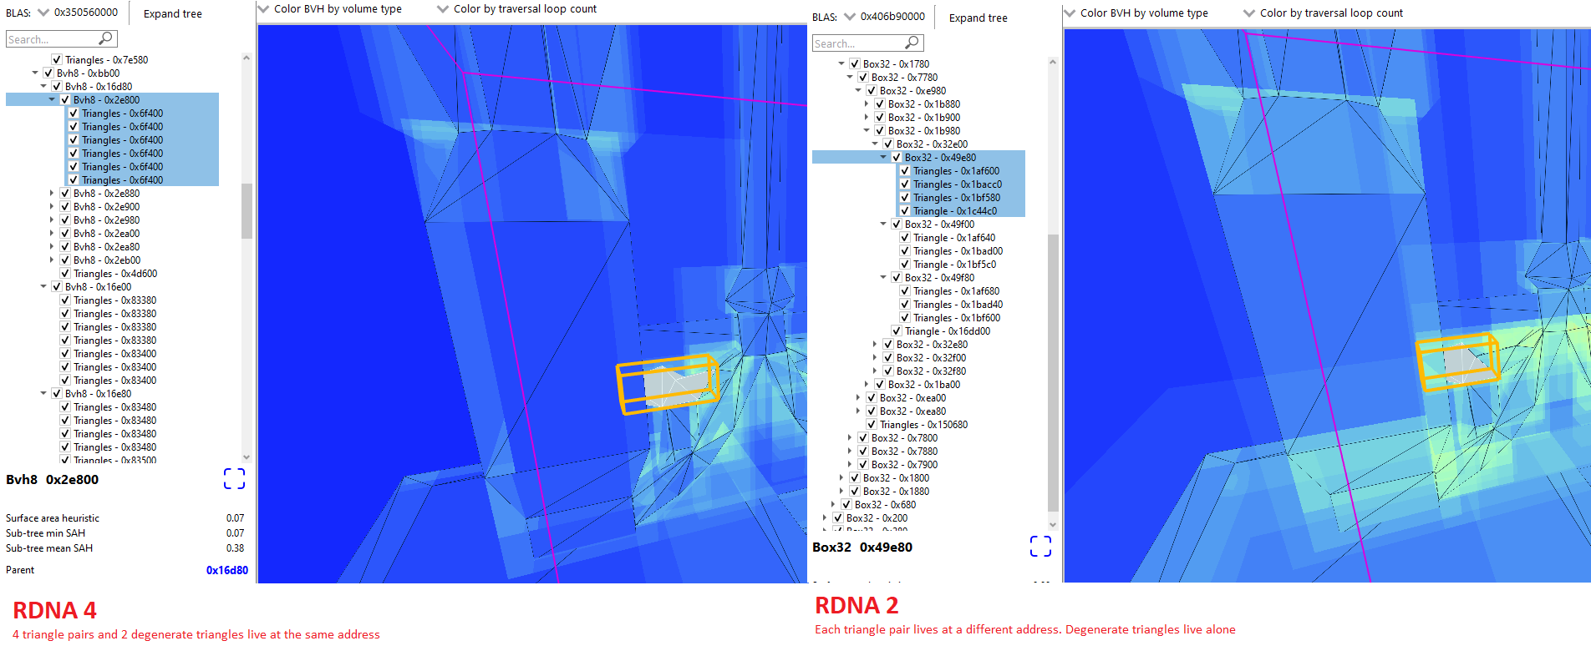Image resolution: width=1591 pixels, height=661 pixels.
Task: Focus on Bvh8 0x2e800 with bracket icon
Action: 234,478
